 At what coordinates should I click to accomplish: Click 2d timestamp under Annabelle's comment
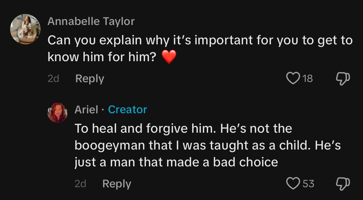coord(53,79)
